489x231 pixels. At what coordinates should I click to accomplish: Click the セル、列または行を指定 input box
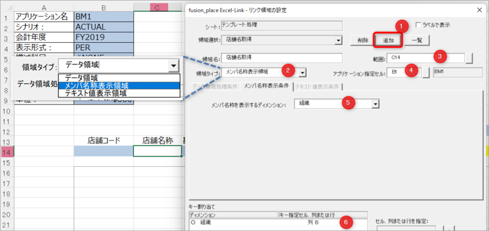pos(406,229)
